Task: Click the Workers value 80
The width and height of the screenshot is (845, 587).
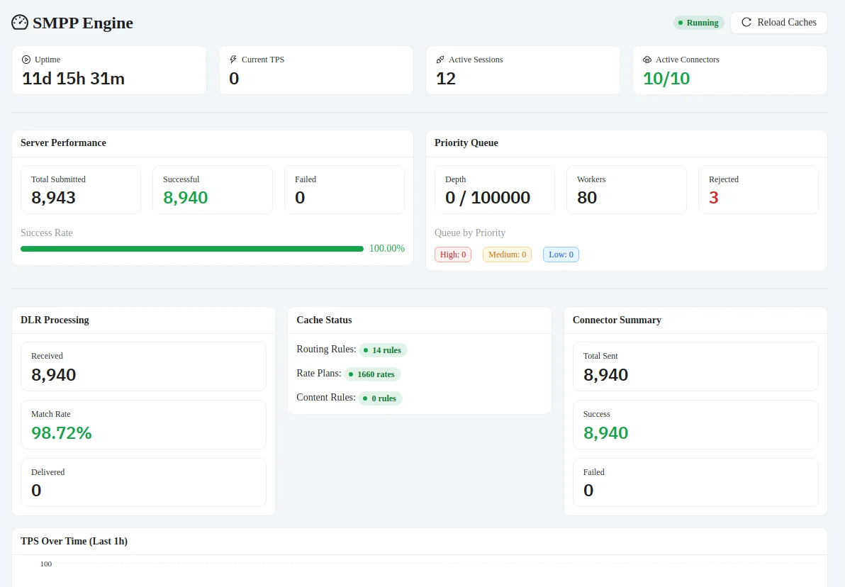Action: (x=587, y=198)
